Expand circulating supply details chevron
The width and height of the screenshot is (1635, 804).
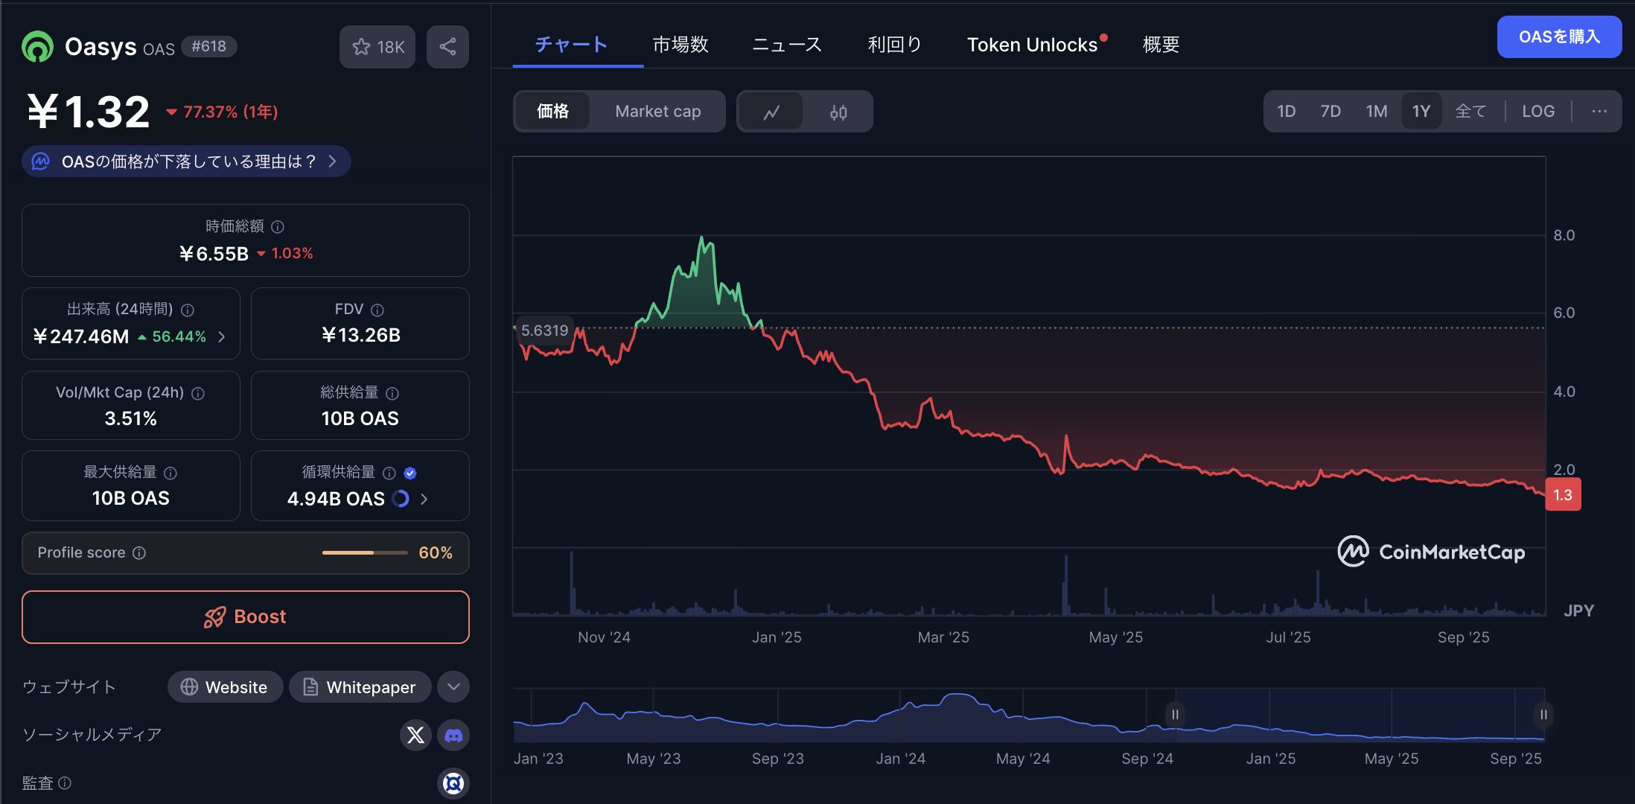point(424,499)
